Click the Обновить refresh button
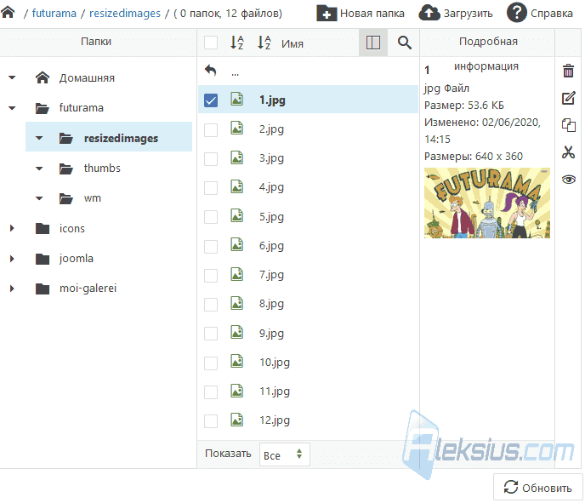 pos(537,488)
